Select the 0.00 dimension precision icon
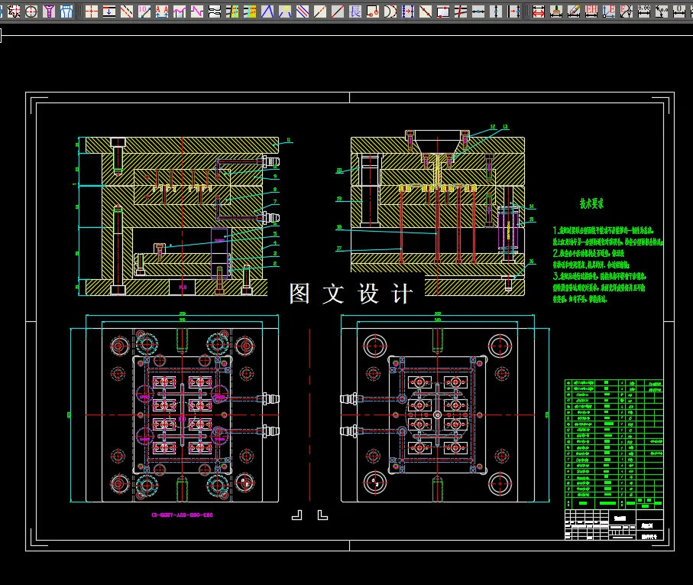Image resolution: width=693 pixels, height=585 pixels. (644, 11)
